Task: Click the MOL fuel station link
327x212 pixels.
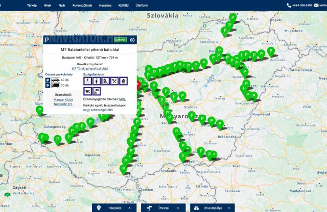Action: tap(123, 99)
